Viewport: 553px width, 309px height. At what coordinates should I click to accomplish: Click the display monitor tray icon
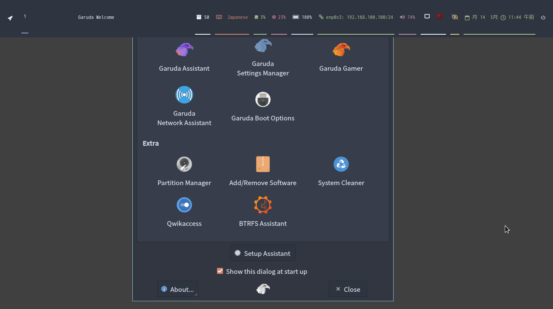427,17
